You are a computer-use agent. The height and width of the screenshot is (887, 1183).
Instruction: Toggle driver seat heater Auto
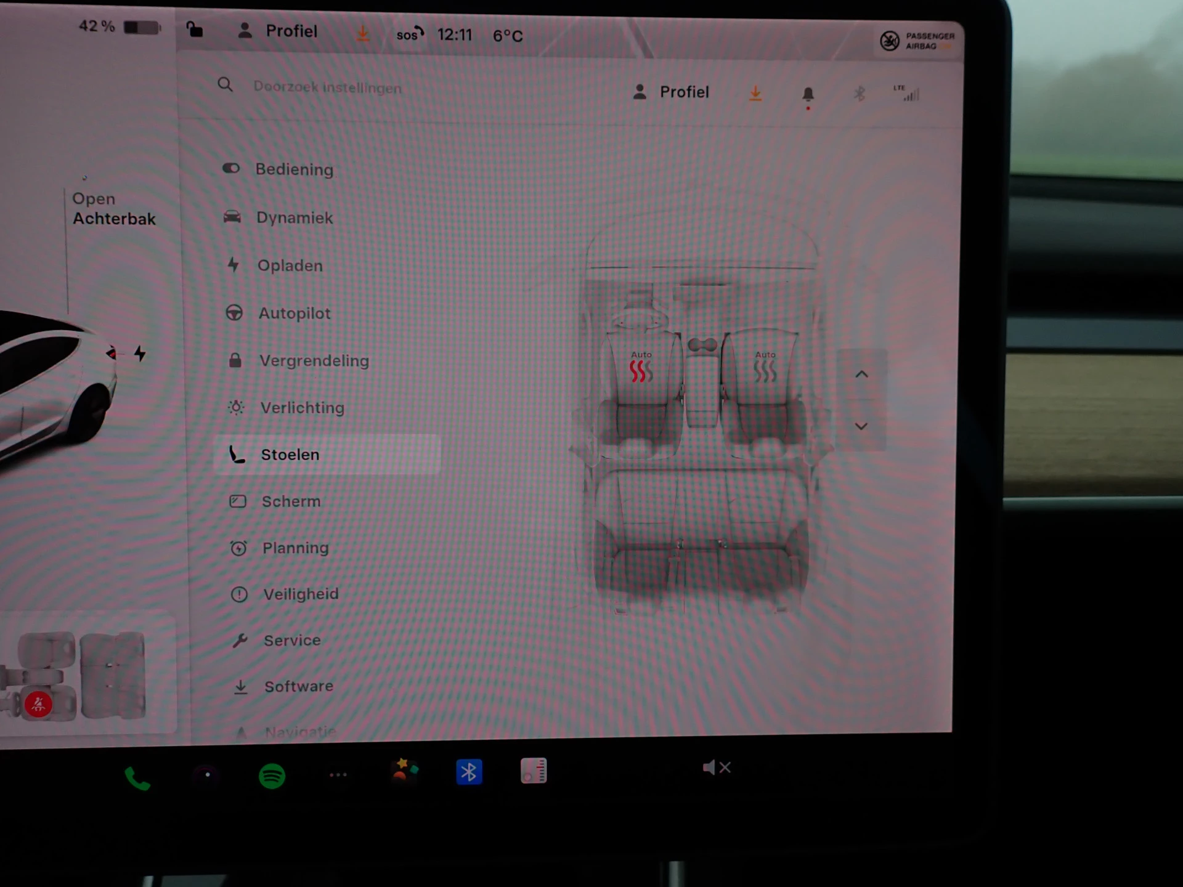(x=641, y=368)
